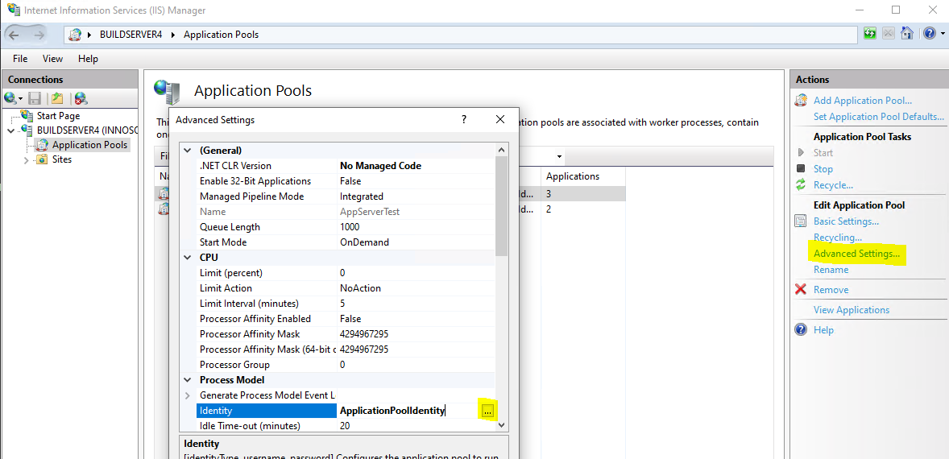Collapse the CPU settings section
949x459 pixels.
(x=189, y=258)
